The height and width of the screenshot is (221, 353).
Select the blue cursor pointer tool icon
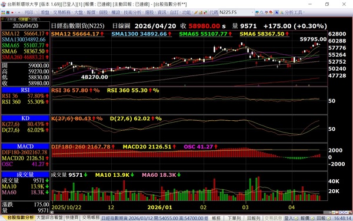tap(277, 12)
